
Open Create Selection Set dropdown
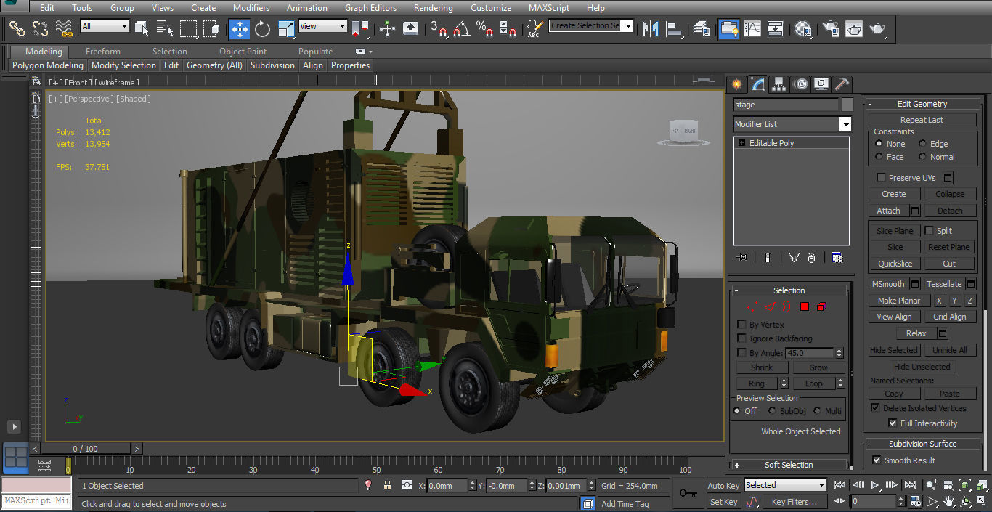coord(628,26)
